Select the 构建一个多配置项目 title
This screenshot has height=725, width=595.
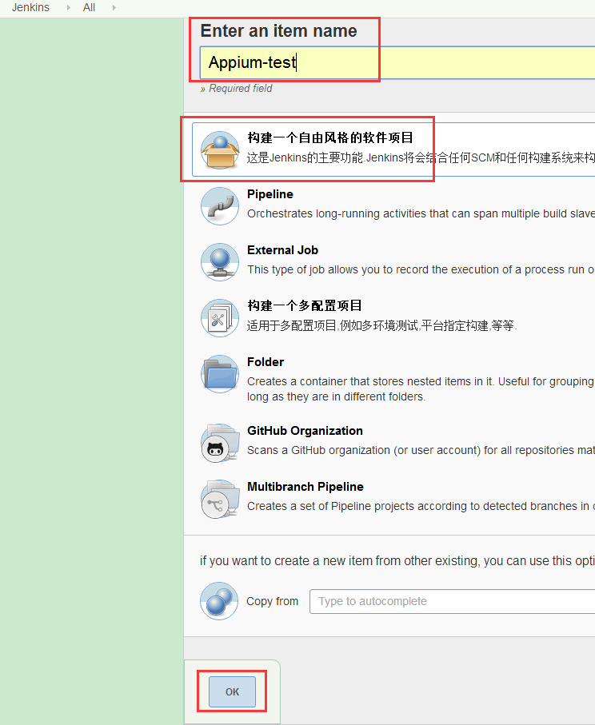pyautogui.click(x=305, y=305)
